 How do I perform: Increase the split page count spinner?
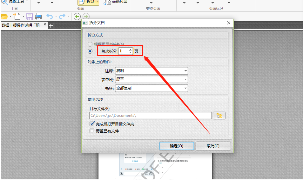pyautogui.click(x=131, y=50)
